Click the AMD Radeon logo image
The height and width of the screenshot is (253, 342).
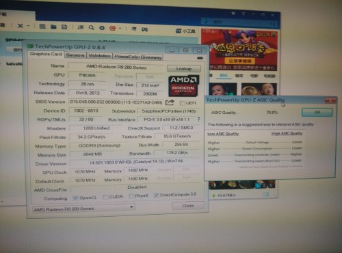click(x=183, y=85)
